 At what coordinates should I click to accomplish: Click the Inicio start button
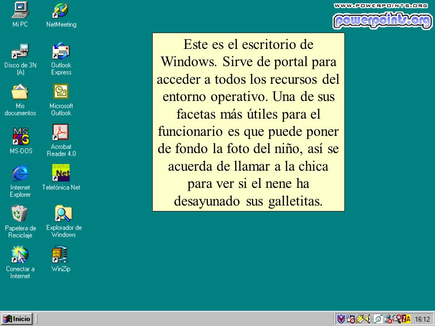[x=17, y=319]
